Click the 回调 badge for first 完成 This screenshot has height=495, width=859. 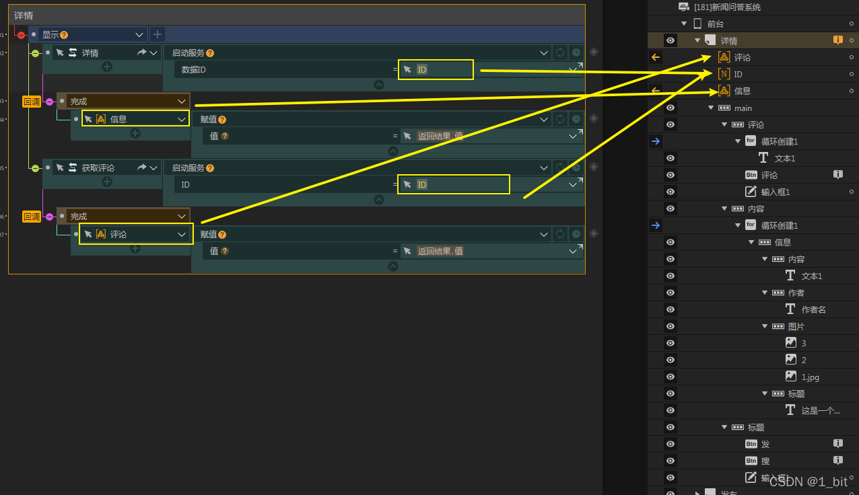coord(32,102)
